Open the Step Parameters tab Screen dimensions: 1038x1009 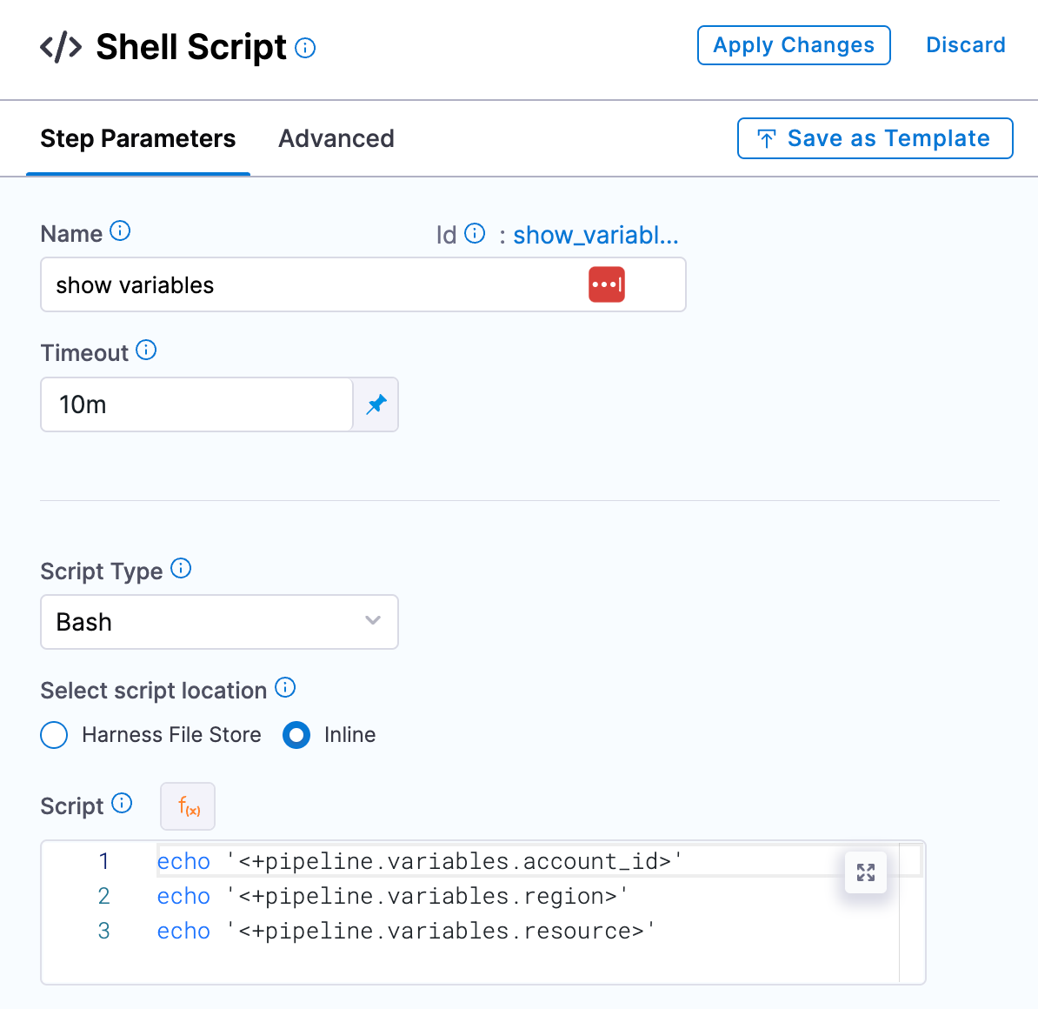pos(138,138)
